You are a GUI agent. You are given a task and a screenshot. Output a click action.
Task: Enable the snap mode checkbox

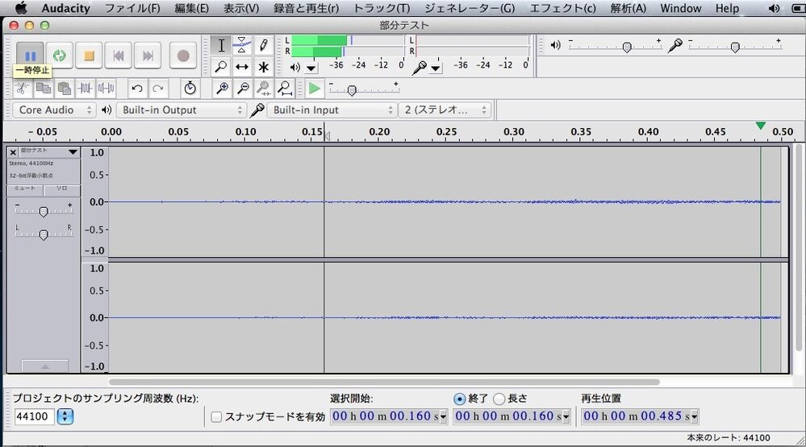tap(216, 416)
